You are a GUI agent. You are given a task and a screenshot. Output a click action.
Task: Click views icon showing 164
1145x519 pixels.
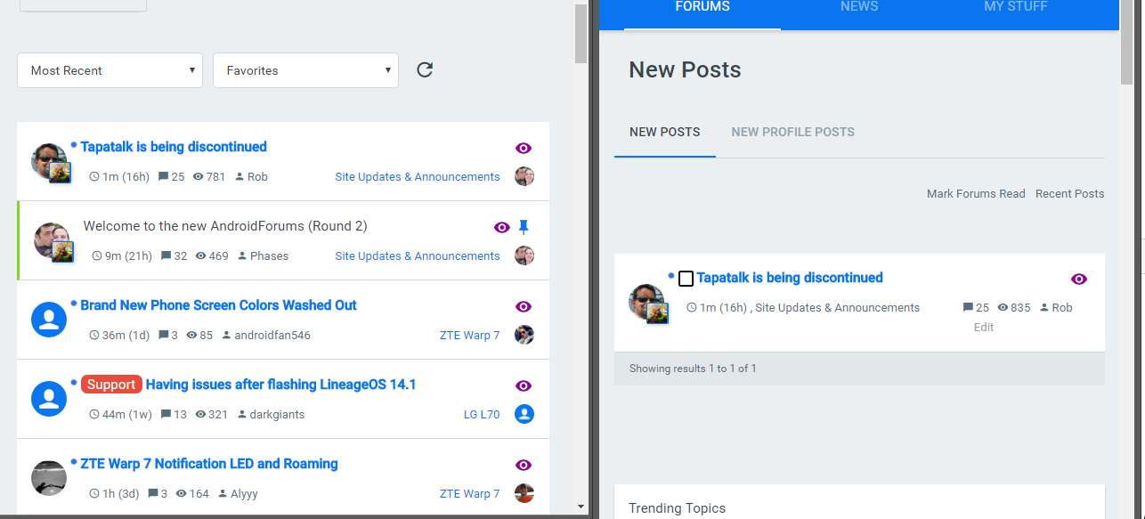pyautogui.click(x=181, y=494)
